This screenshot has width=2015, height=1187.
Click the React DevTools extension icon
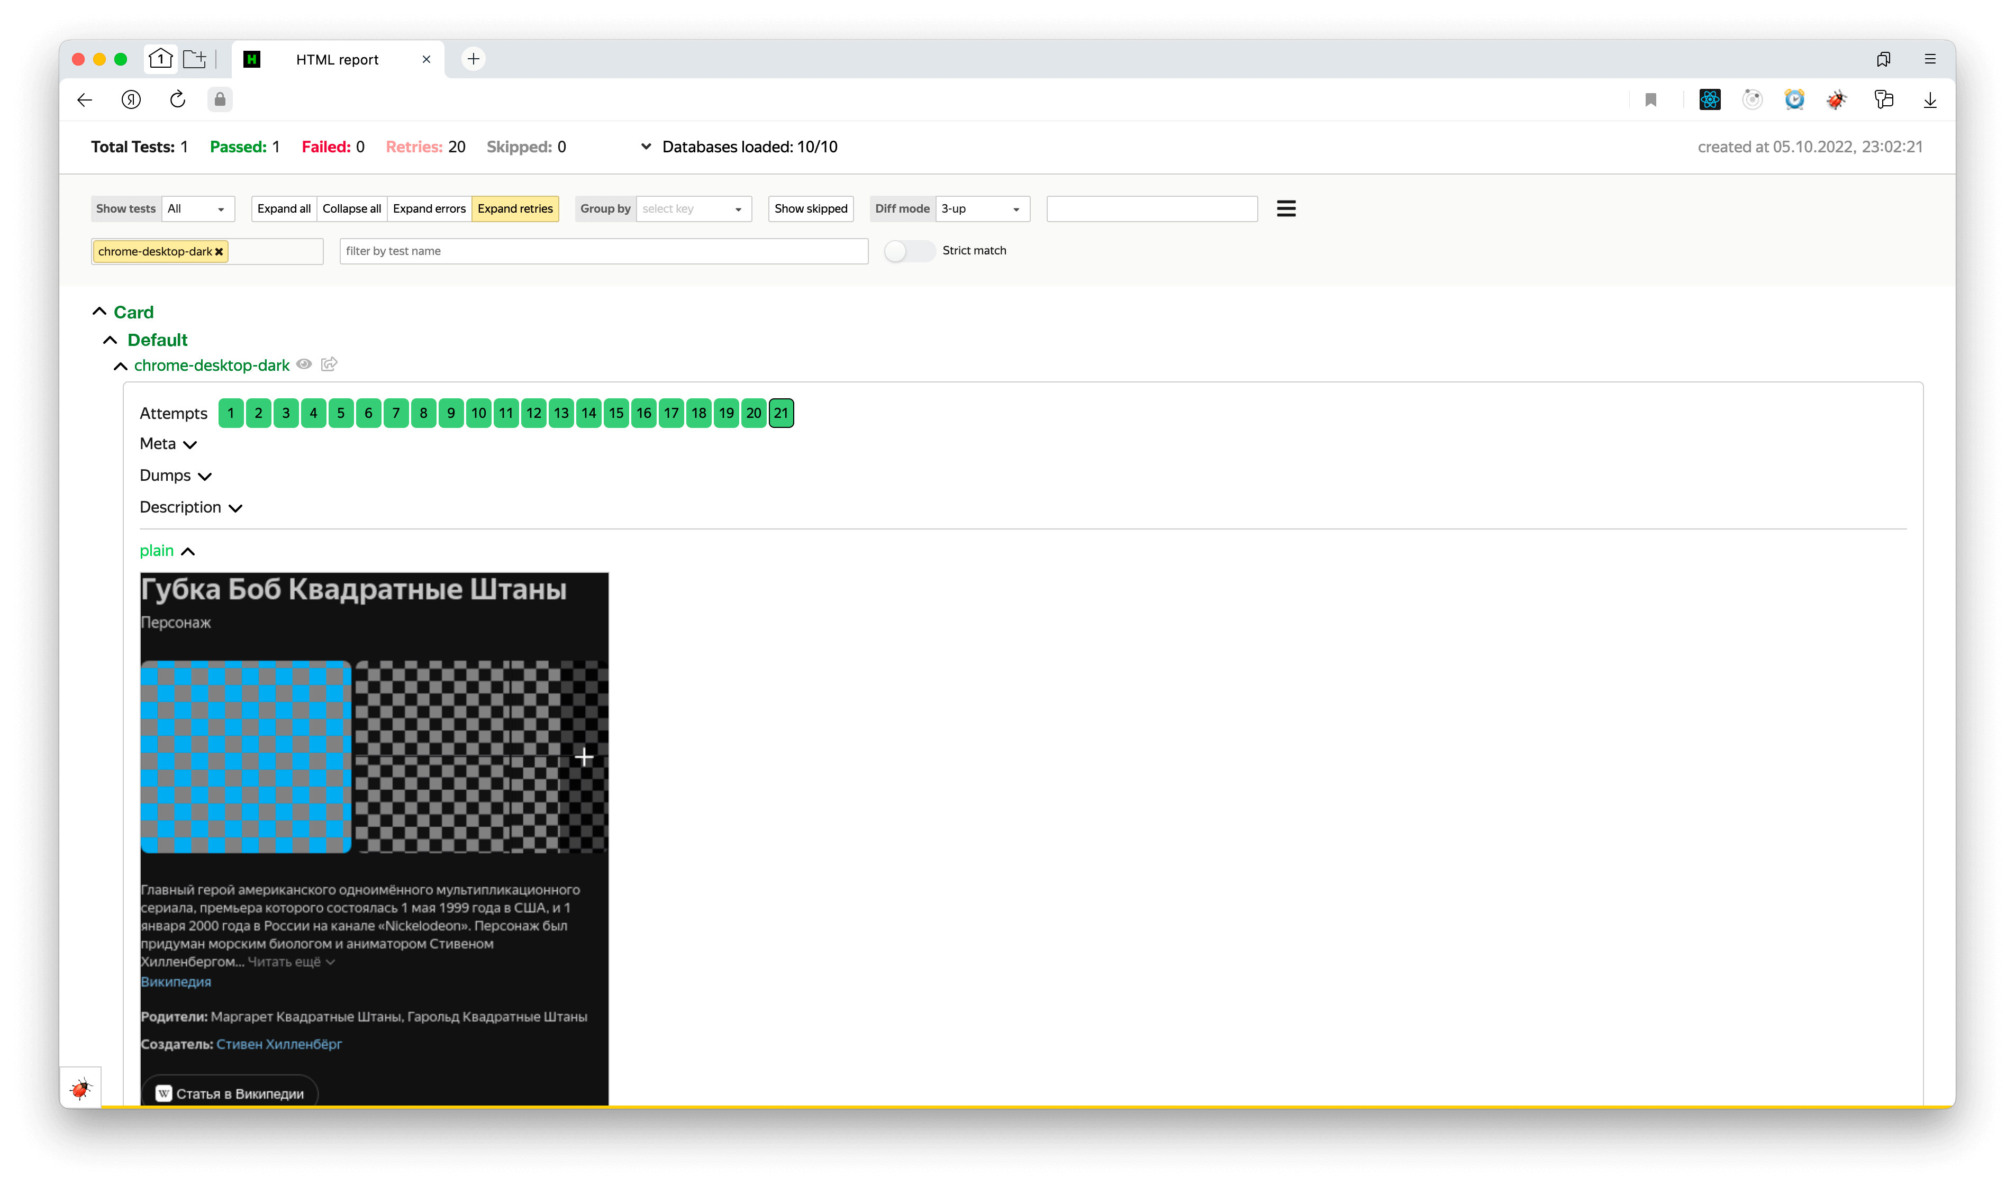[x=1710, y=99]
